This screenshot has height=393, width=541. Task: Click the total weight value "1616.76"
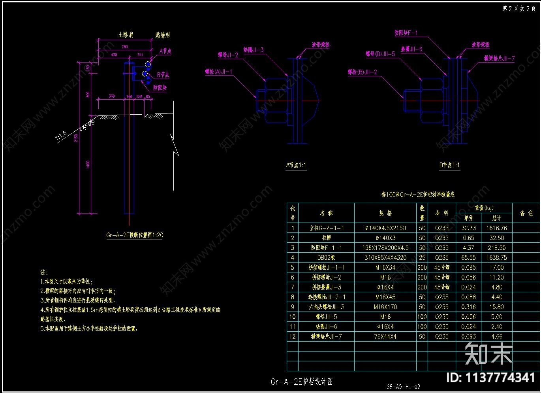496,228
